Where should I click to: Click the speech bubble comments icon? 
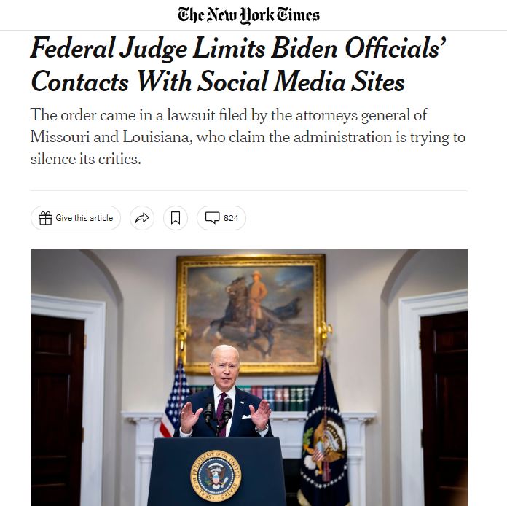[212, 218]
